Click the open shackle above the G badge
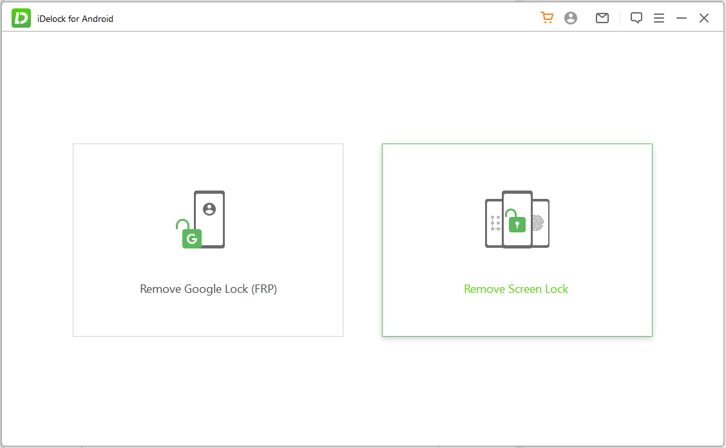 click(x=182, y=223)
